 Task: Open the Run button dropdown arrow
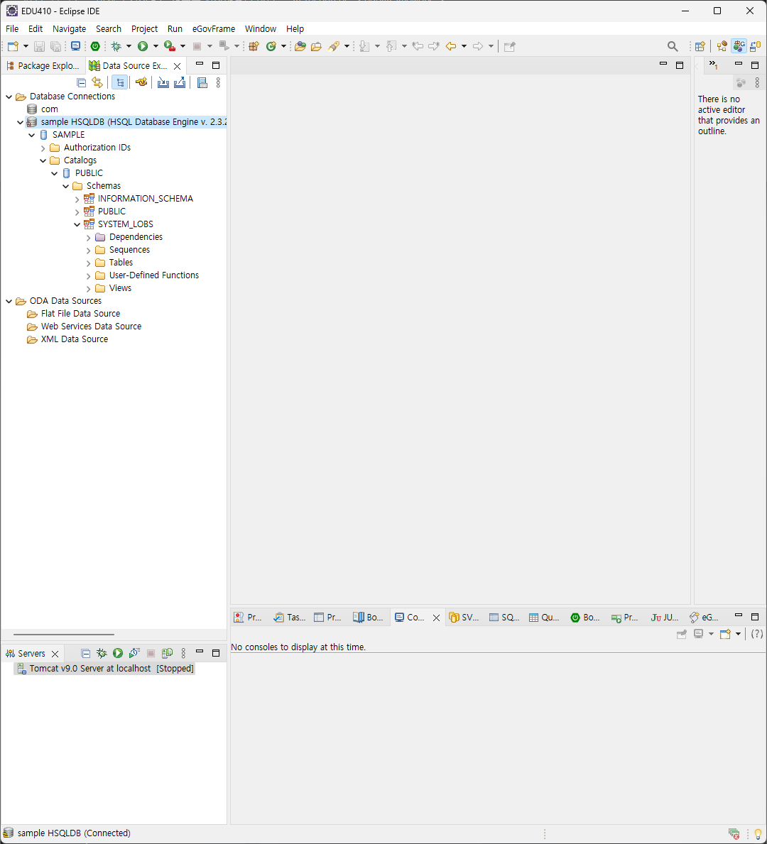[156, 46]
